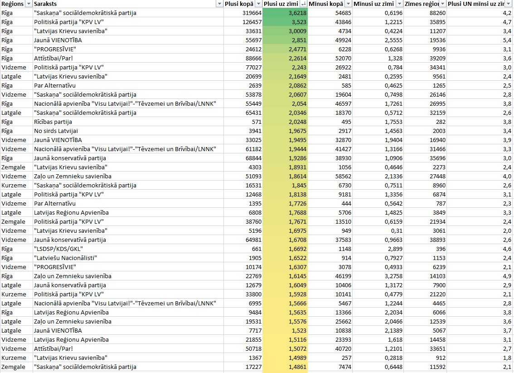The width and height of the screenshot is (514, 373).
Task: Select the cell with value 1,6975
Action: point(285,231)
